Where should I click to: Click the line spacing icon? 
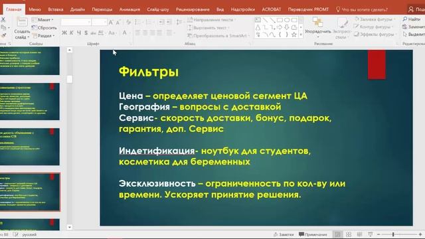point(179,22)
